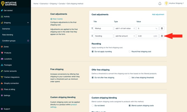Click the Condition groups info badge

[x=28, y=41]
